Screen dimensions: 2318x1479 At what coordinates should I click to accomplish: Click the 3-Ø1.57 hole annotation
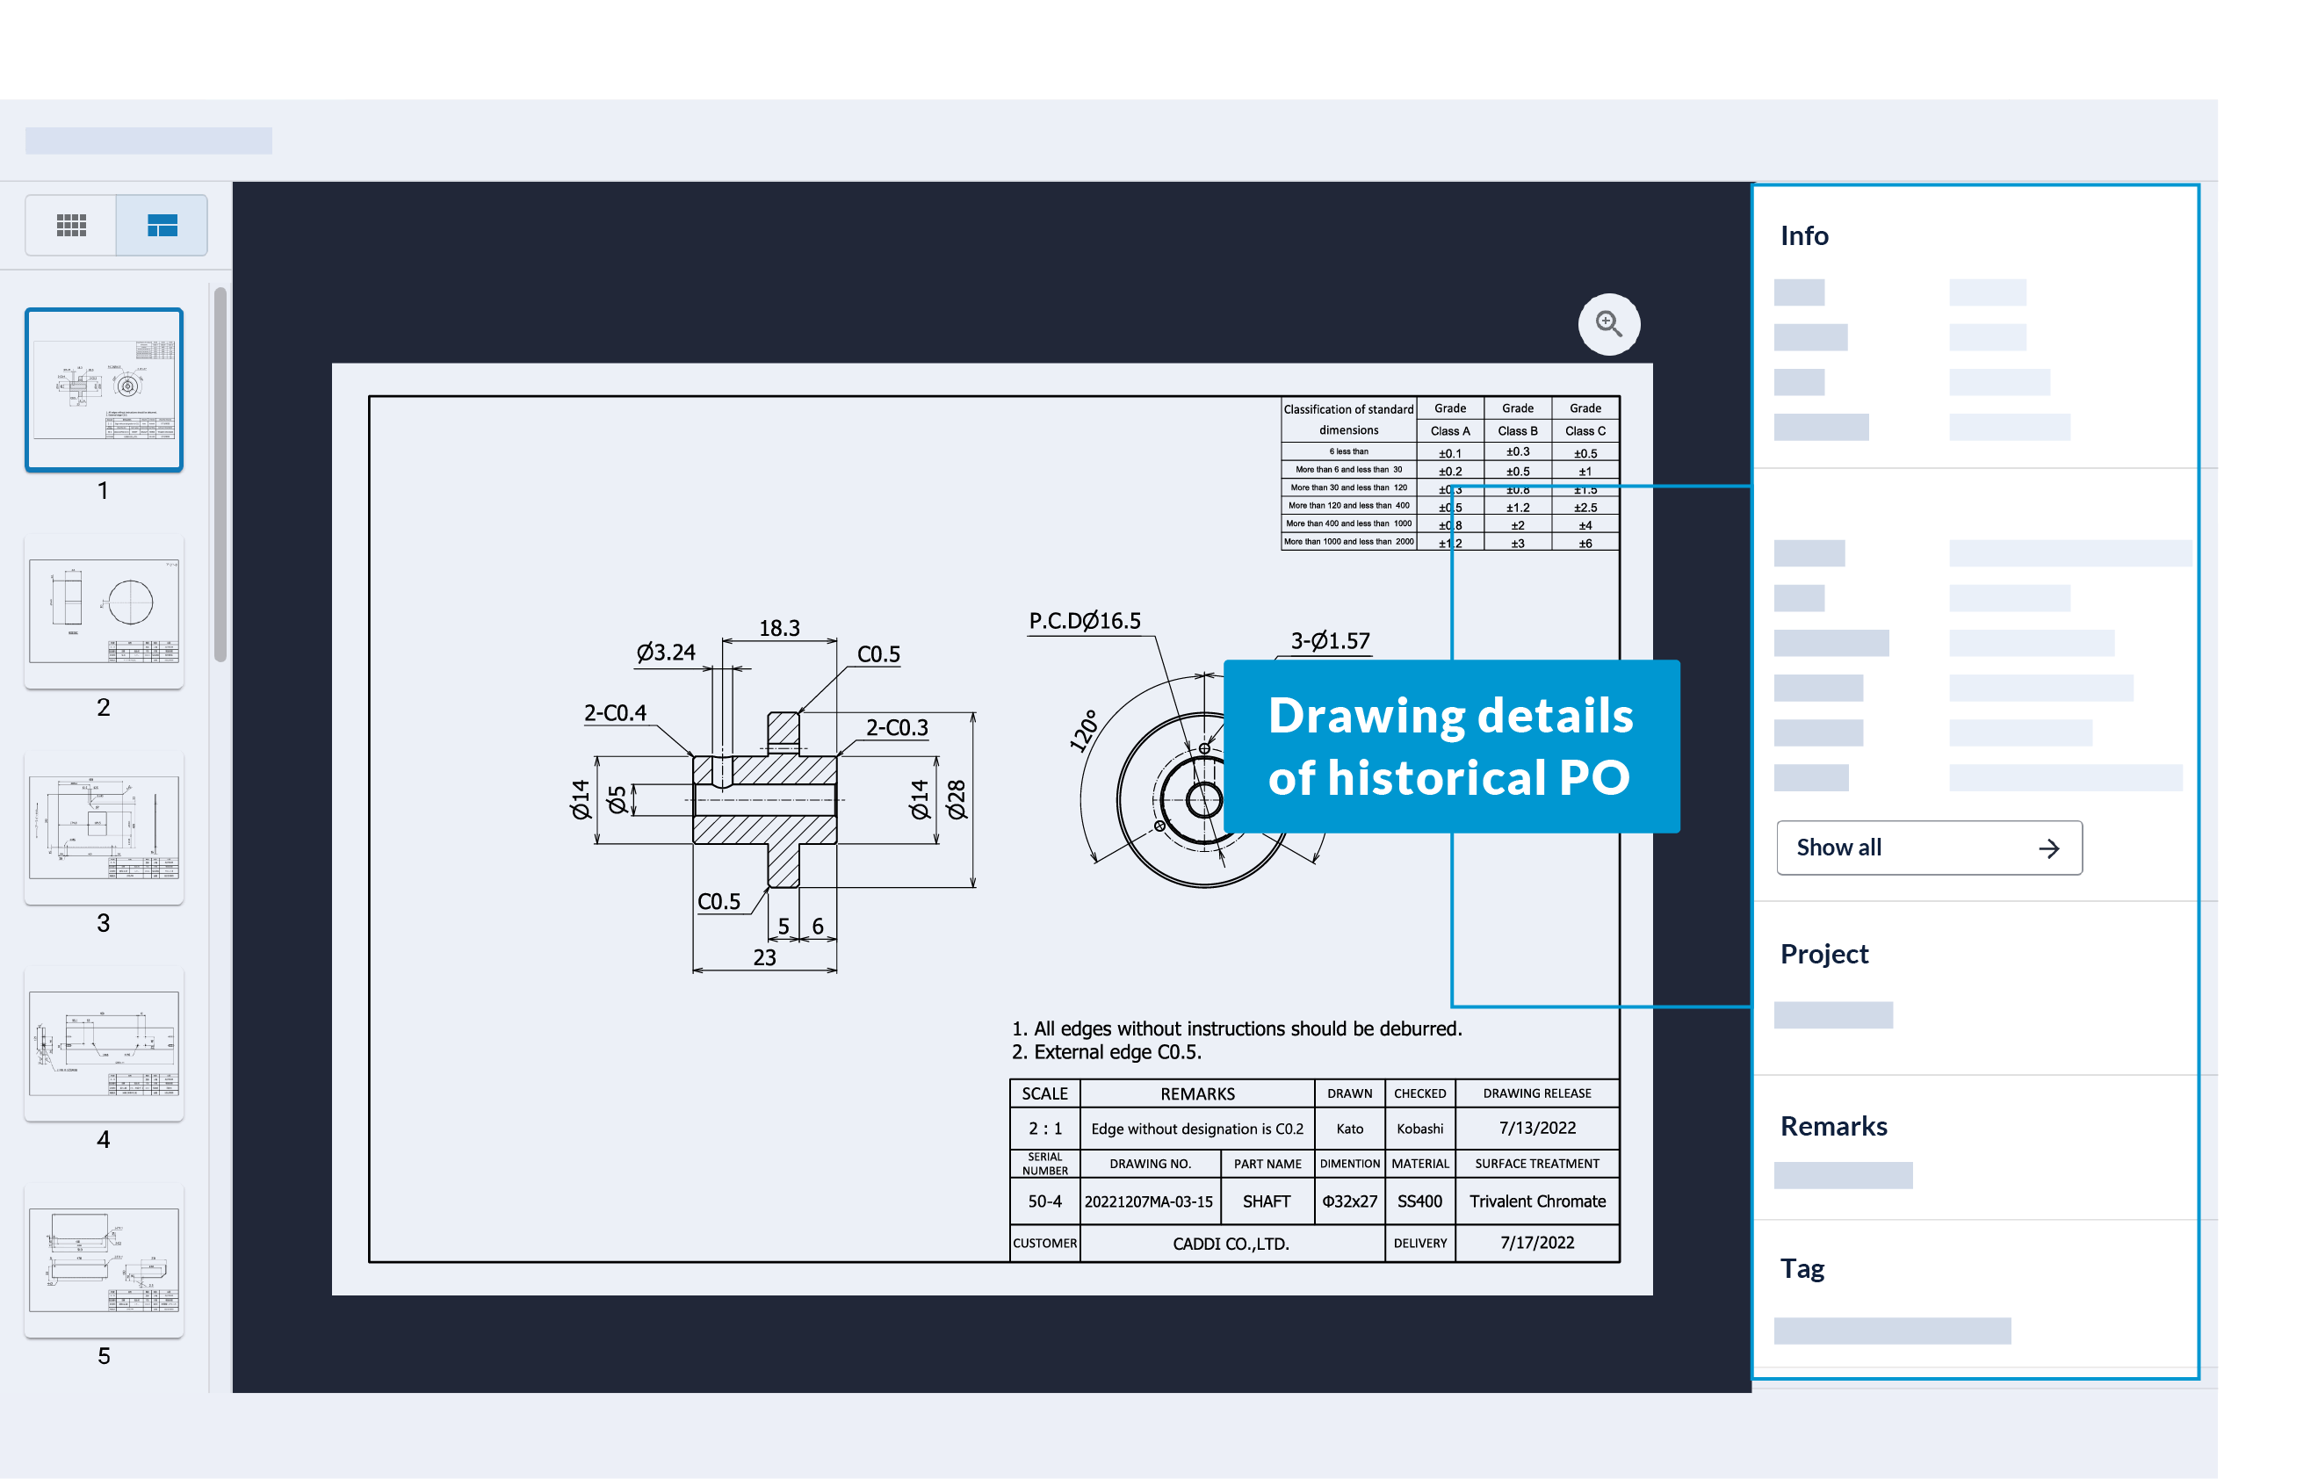coord(1329,641)
